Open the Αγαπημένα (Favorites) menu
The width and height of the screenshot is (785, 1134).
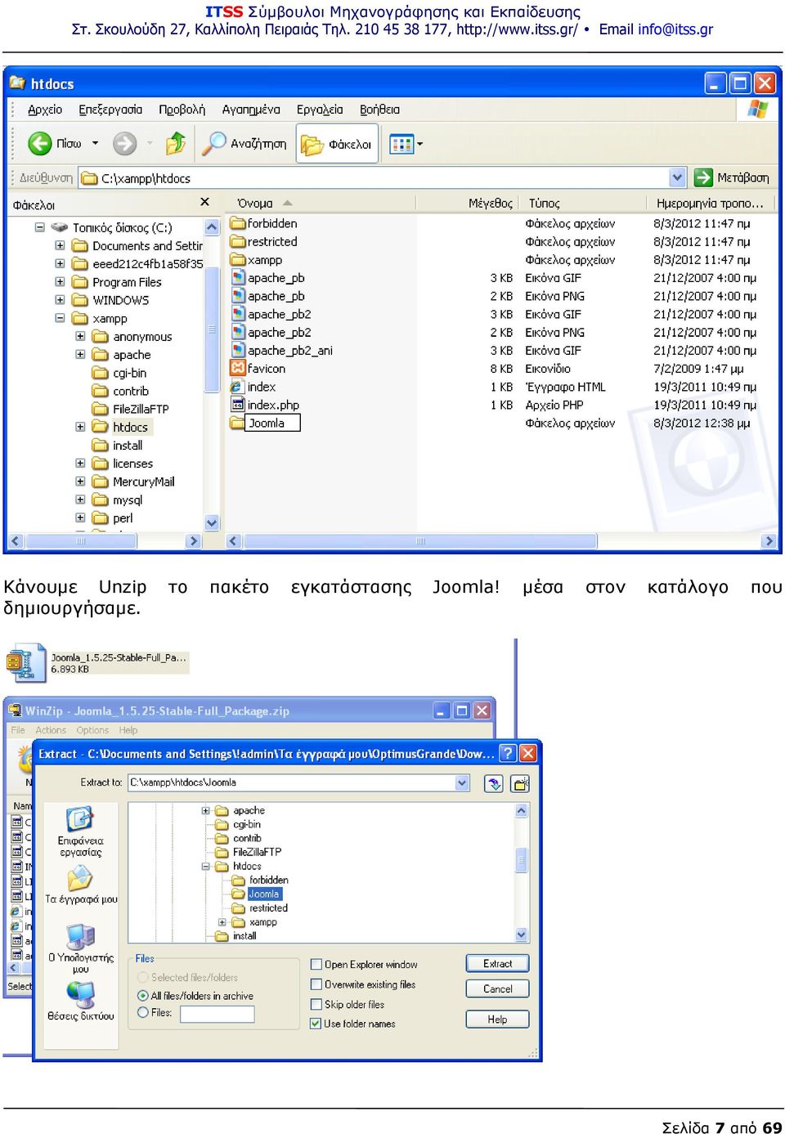pos(251,110)
